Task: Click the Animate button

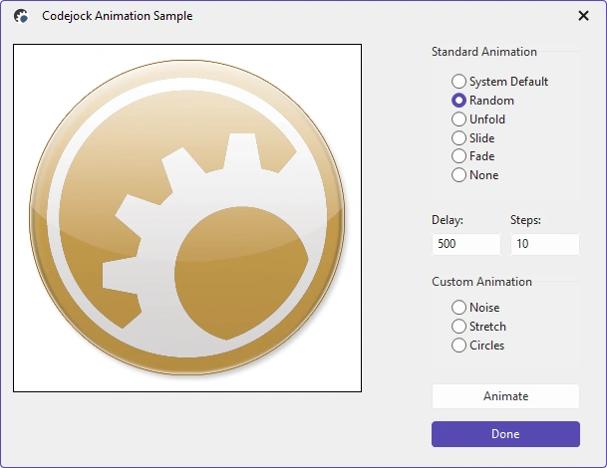Action: click(505, 396)
